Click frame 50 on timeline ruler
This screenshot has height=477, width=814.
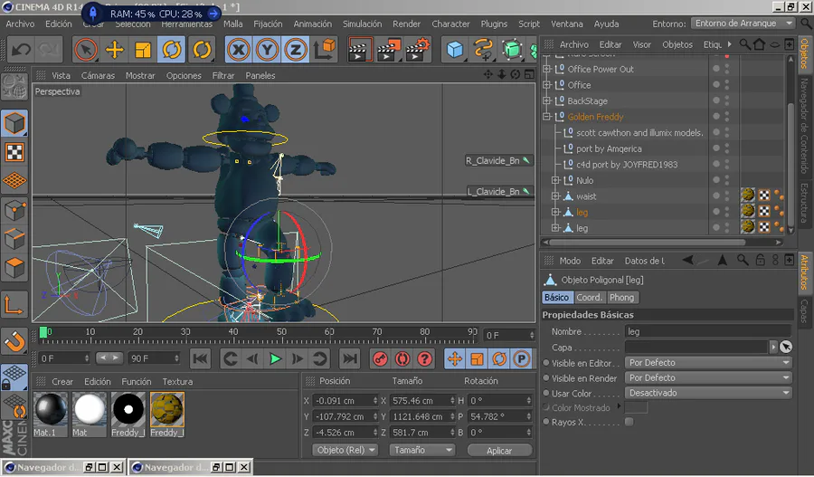pos(281,332)
